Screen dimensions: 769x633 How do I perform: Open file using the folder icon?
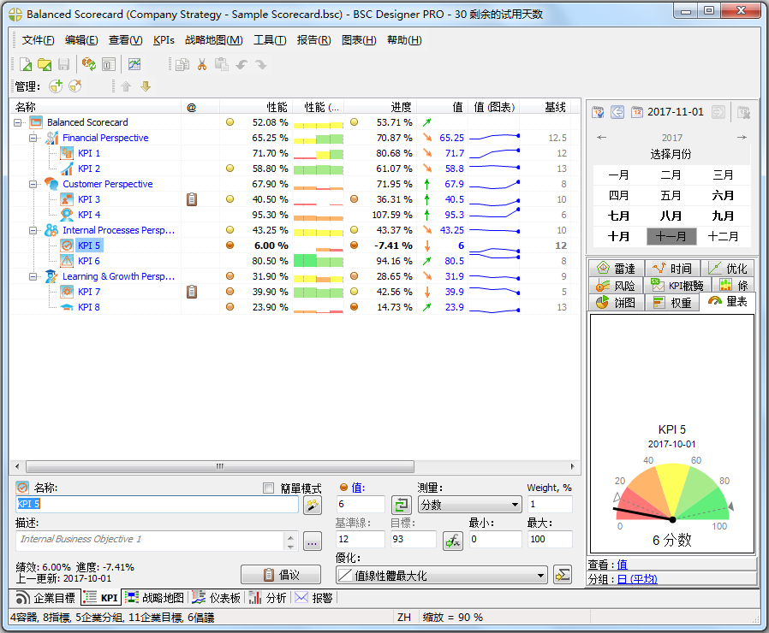(45, 64)
